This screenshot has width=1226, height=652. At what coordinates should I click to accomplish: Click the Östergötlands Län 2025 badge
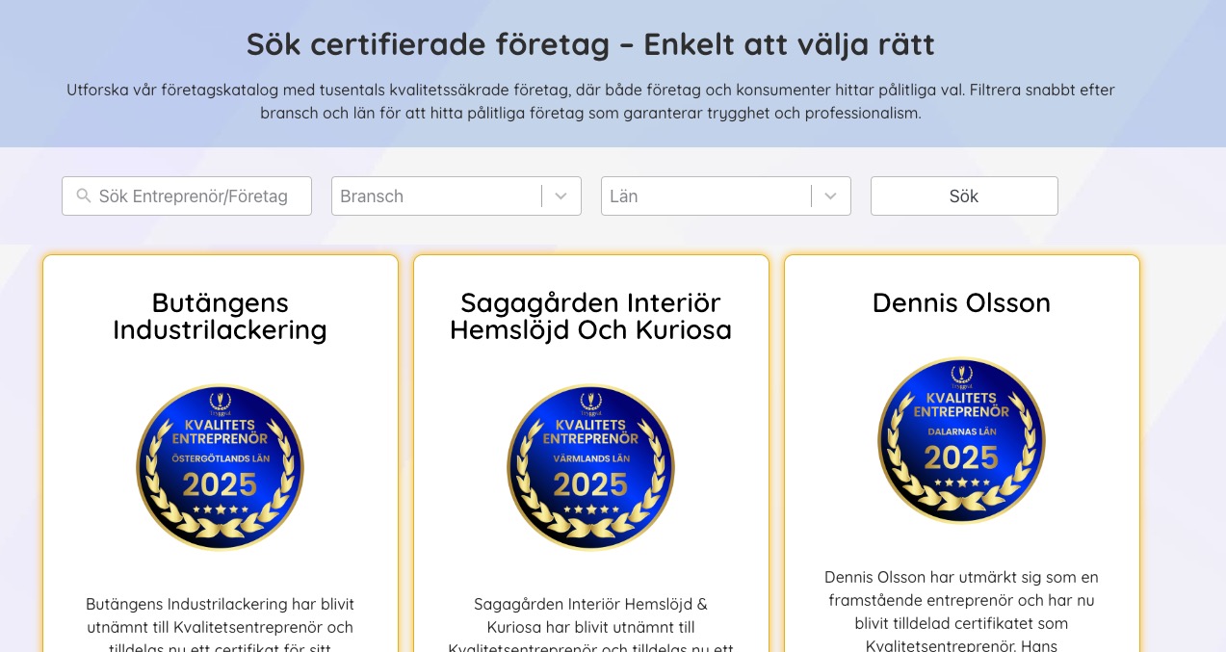220,467
